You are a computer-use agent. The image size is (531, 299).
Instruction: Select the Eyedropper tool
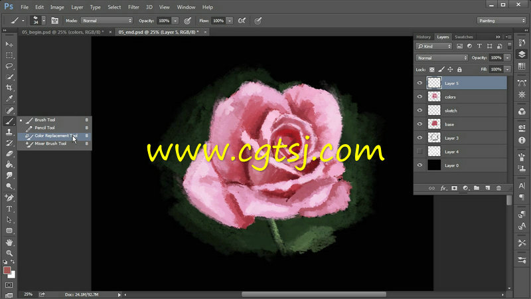[9, 98]
